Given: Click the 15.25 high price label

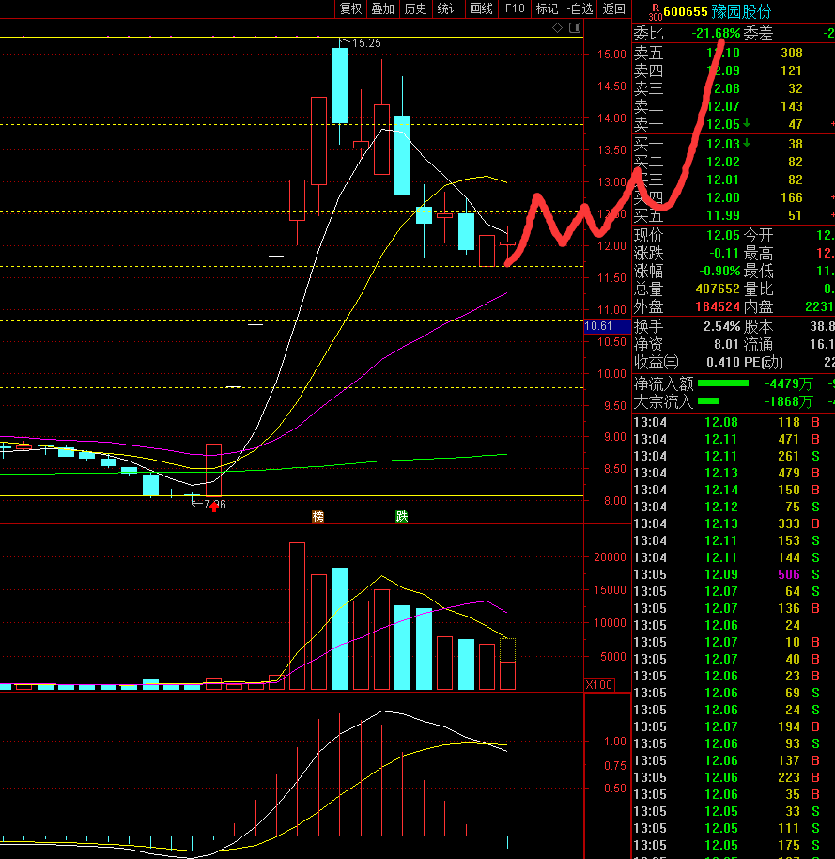Looking at the screenshot, I should pos(366,42).
